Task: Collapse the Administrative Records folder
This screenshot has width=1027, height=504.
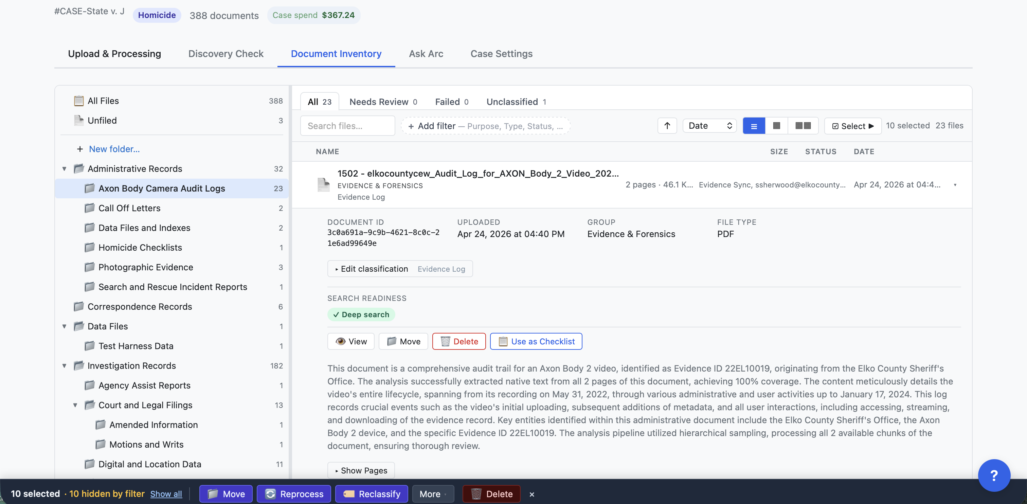Action: [64, 169]
